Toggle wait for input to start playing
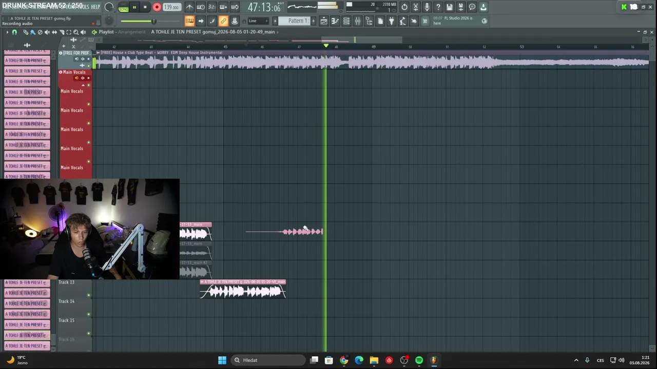The image size is (657, 369). [x=201, y=7]
